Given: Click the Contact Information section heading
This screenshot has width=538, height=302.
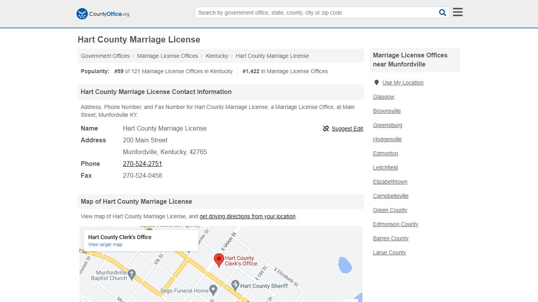Looking at the screenshot, I should click(x=156, y=92).
